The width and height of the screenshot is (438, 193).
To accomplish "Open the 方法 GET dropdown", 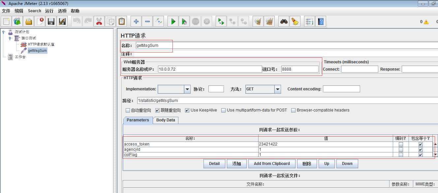I will coord(263,89).
